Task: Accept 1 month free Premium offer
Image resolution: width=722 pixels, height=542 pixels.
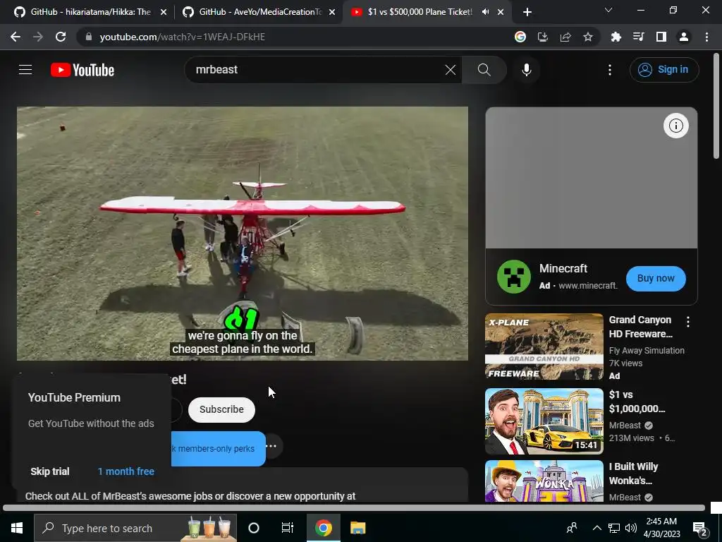Action: point(126,471)
